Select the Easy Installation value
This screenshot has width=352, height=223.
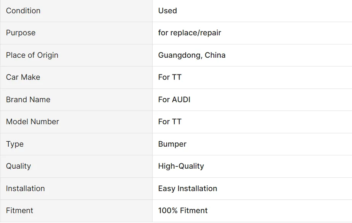(x=188, y=188)
